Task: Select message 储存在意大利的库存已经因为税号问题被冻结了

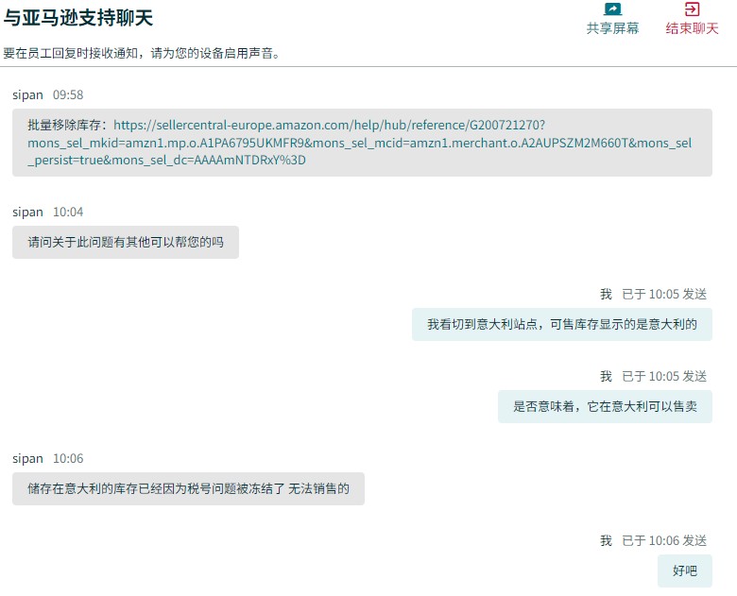Action: click(188, 489)
